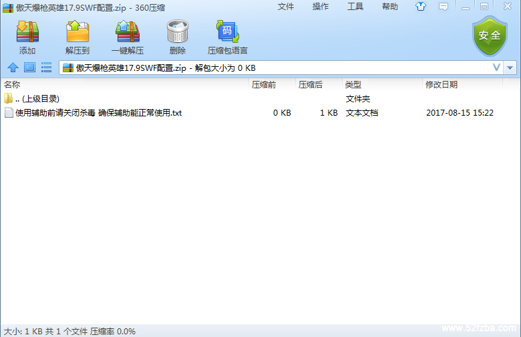521x337 pixels.
Task: Click the 360压缩 app icon in title bar
Action: pyautogui.click(x=8, y=7)
